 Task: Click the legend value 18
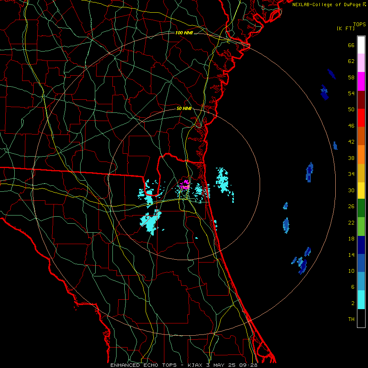[351, 239]
